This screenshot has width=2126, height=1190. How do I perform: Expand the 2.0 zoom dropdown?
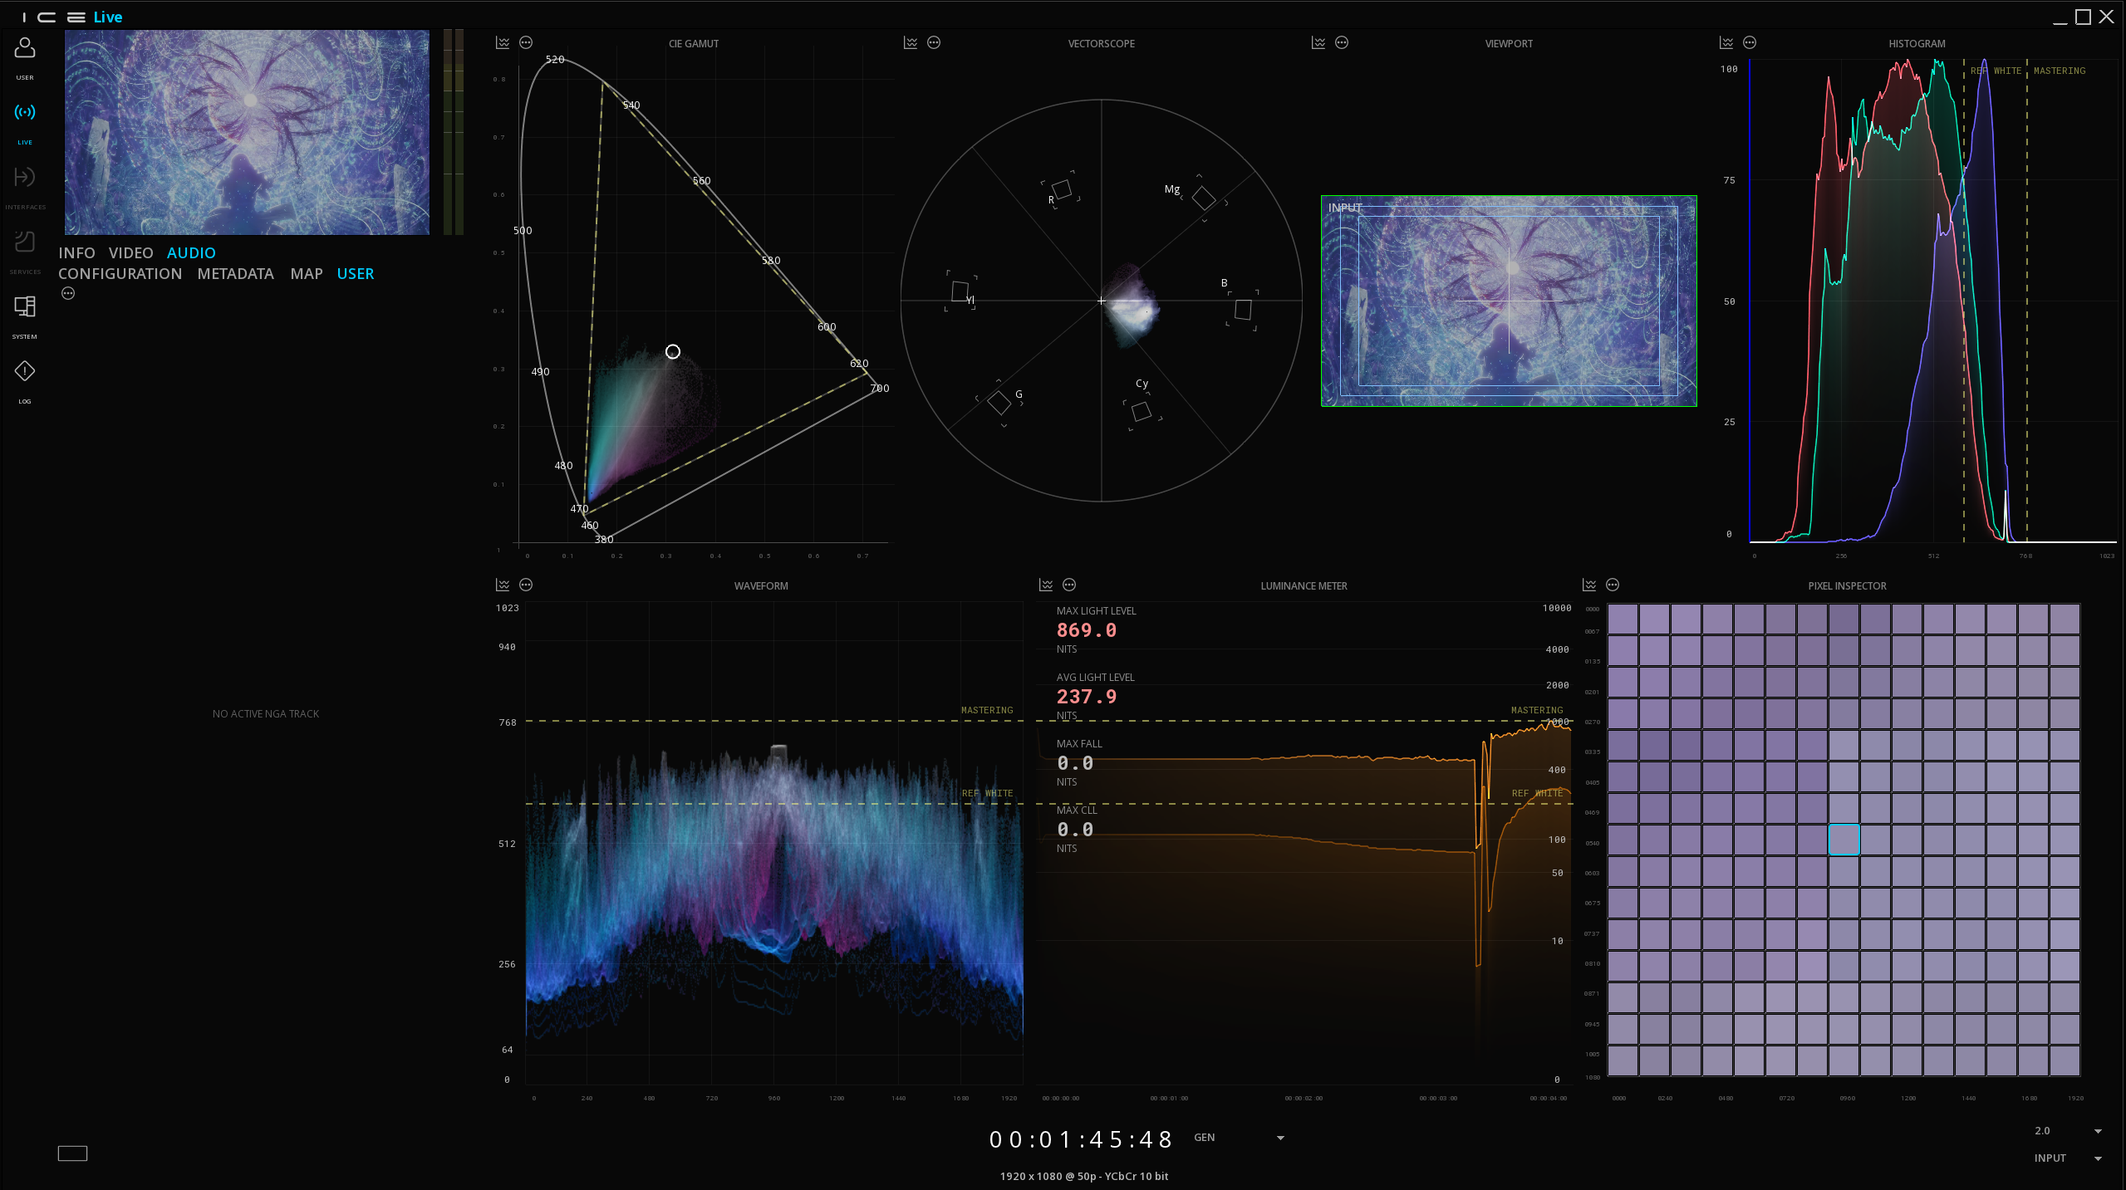coord(2098,1131)
